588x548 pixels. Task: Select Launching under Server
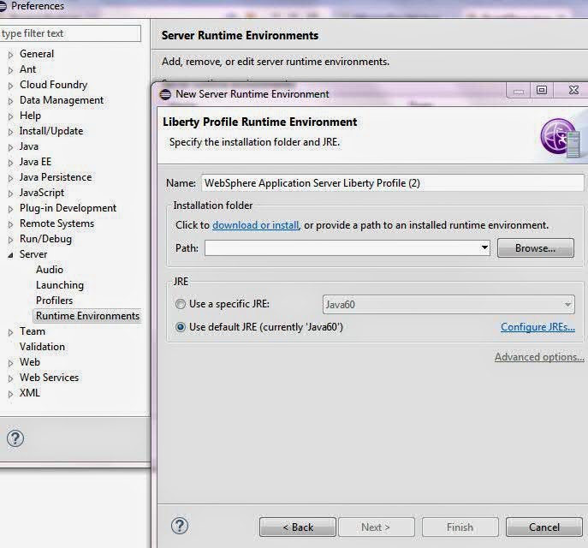60,285
